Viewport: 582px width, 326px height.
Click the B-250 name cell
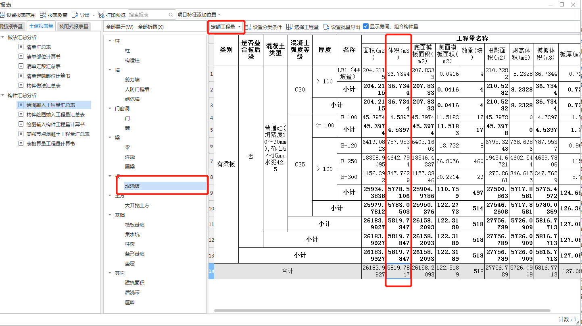point(349,161)
